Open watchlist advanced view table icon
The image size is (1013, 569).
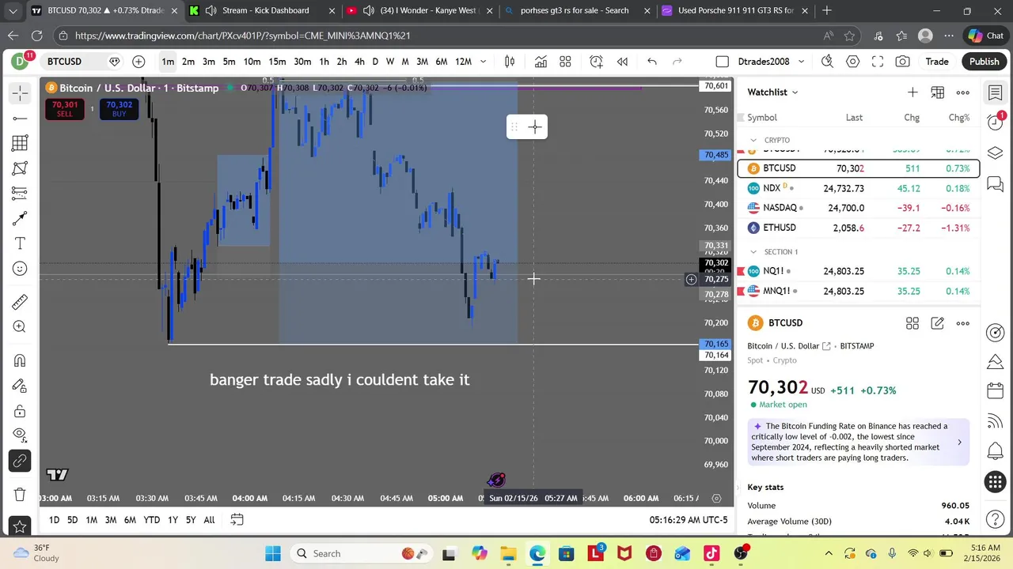tap(938, 92)
